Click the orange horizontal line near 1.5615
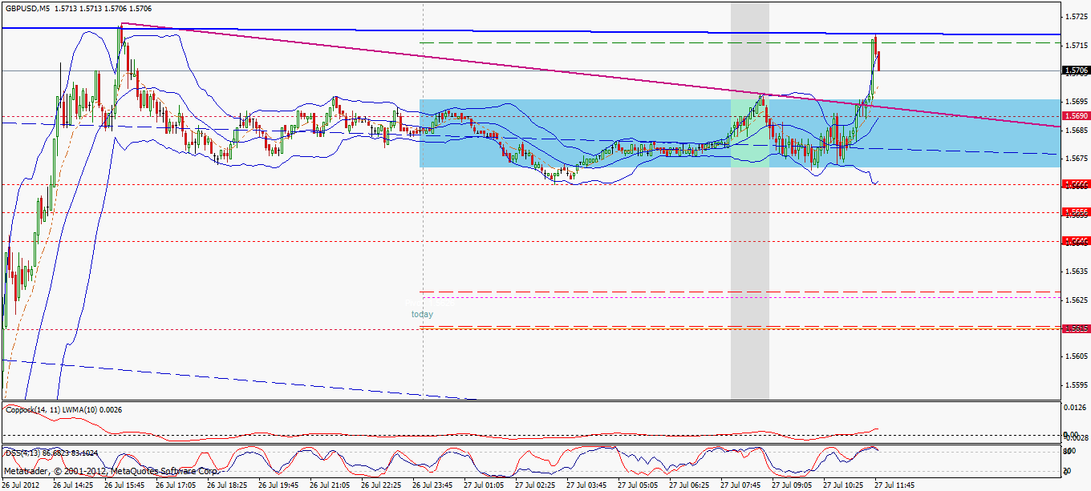 pyautogui.click(x=738, y=329)
